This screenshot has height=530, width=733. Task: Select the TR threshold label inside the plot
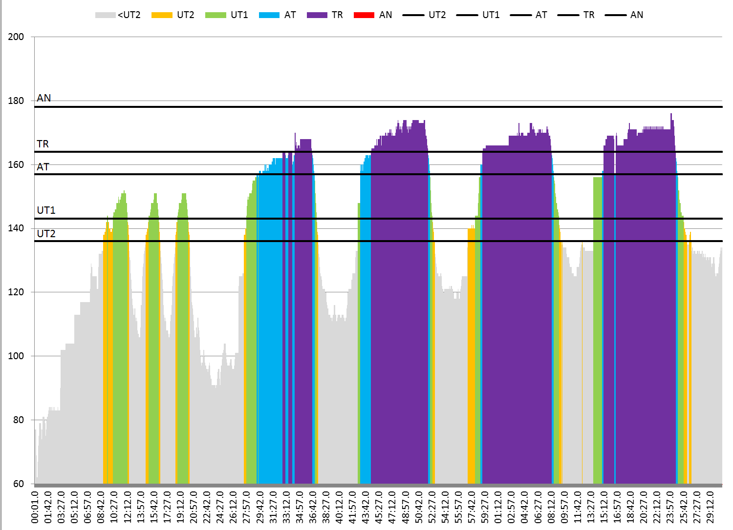(43, 144)
